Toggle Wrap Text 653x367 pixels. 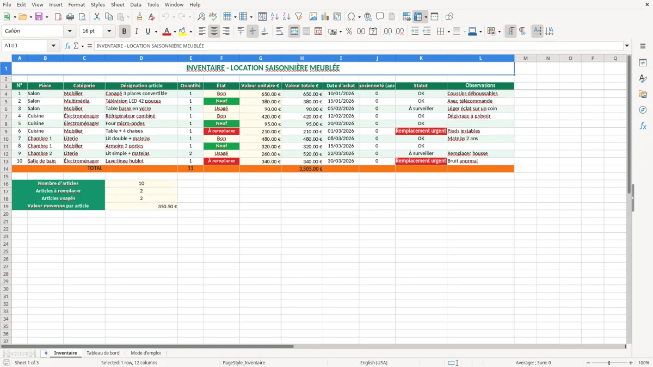pos(280,32)
